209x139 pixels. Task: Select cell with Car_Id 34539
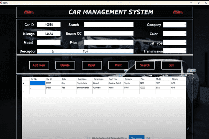(x=53, y=88)
